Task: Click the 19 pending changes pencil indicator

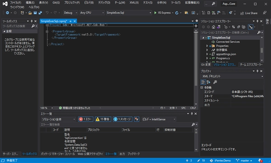Action: pyautogui.click(x=201, y=161)
